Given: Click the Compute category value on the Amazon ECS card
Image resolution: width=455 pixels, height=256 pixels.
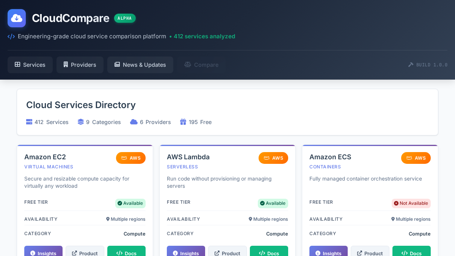Looking at the screenshot, I should [419, 234].
